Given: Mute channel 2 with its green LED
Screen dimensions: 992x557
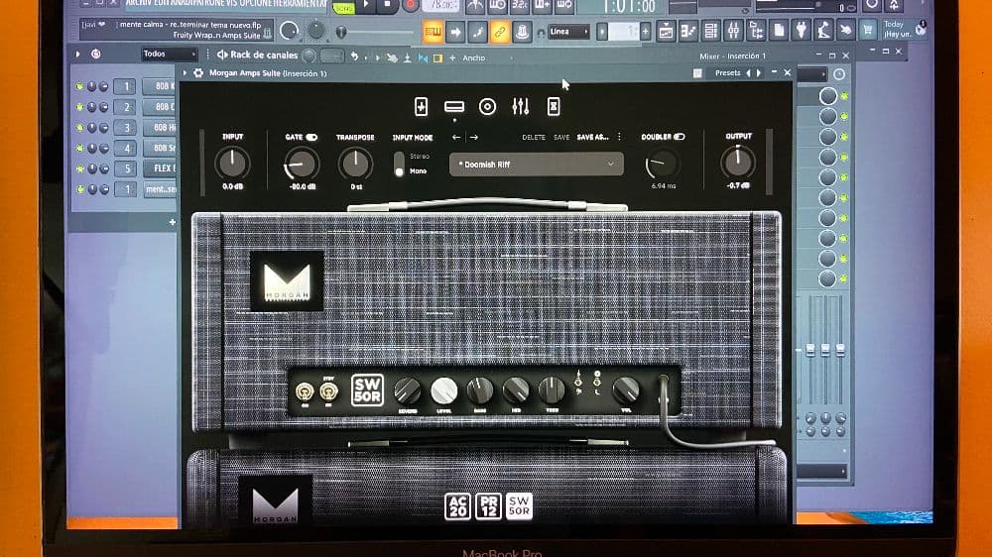Looking at the screenshot, I should coord(79,107).
